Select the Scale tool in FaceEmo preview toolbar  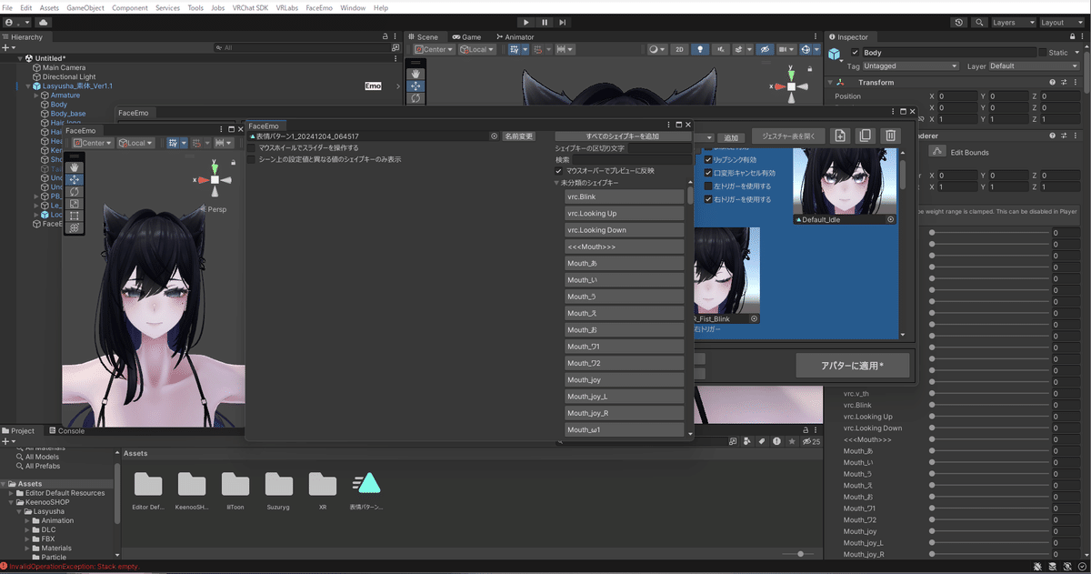tap(75, 204)
